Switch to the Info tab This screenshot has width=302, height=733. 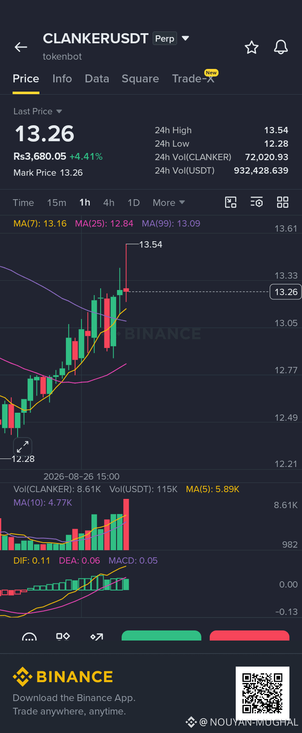coord(62,79)
